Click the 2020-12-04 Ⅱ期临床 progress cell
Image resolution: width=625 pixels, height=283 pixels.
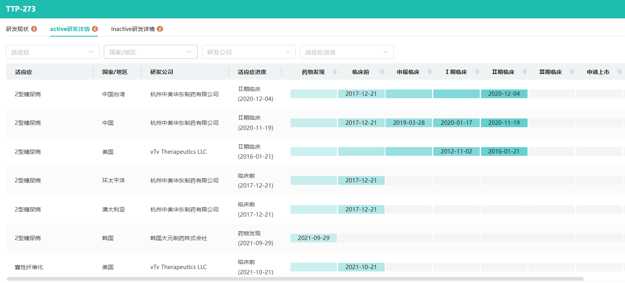(504, 94)
